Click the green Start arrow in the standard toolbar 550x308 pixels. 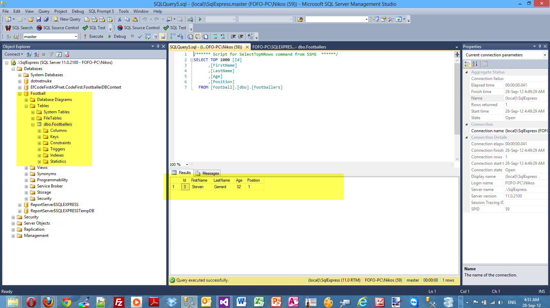click(x=200, y=19)
